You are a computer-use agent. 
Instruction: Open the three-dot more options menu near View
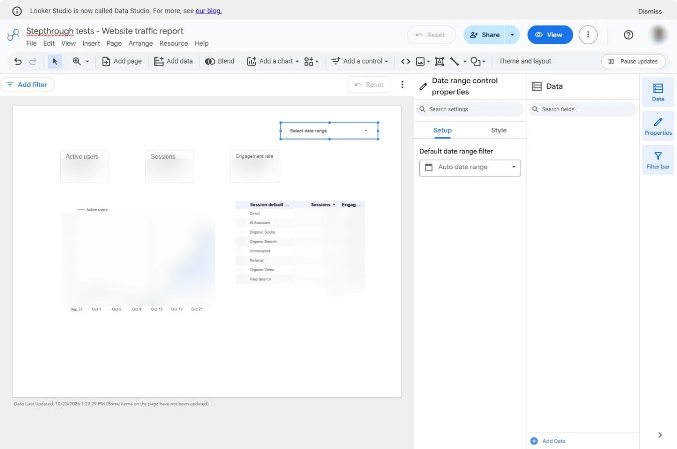[x=588, y=35]
